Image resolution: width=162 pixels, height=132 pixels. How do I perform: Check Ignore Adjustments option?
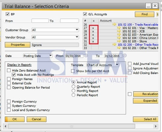(130, 68)
